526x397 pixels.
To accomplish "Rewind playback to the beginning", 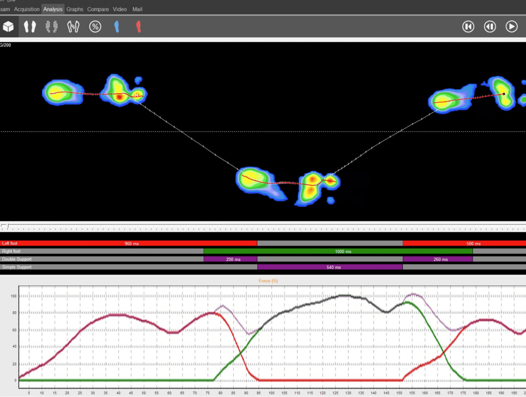I will click(468, 27).
